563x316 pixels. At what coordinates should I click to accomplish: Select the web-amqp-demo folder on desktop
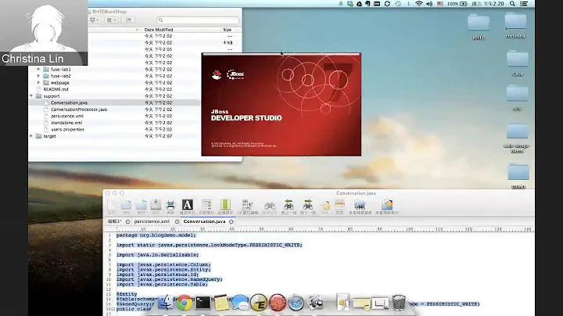[517, 138]
